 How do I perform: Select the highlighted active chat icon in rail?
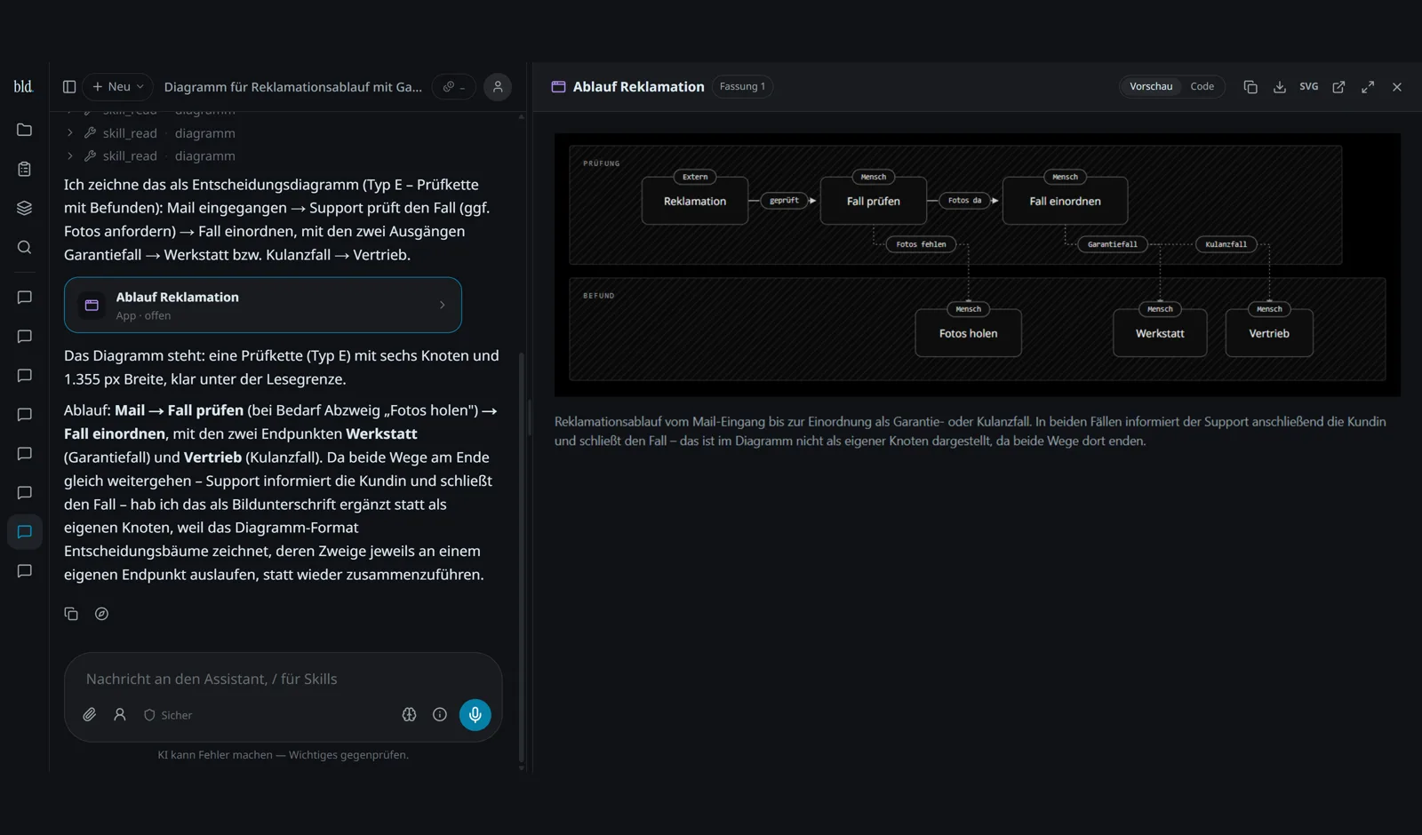[x=25, y=531]
